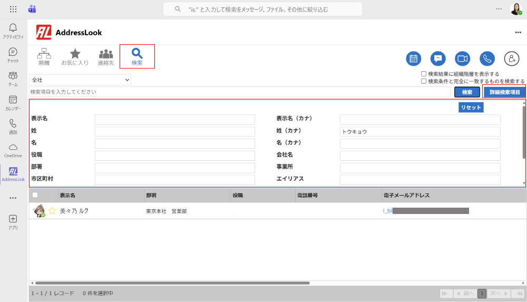Open Calendar from the Teams sidebar
This screenshot has height=302, width=527.
[x=13, y=103]
